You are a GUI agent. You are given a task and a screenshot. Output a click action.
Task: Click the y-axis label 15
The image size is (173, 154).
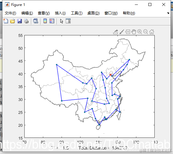(20, 138)
